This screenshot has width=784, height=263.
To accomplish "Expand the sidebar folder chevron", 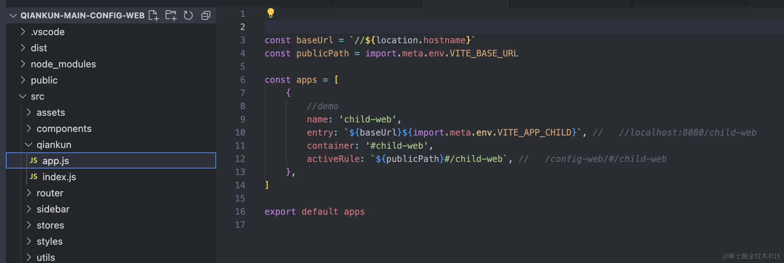I will tap(29, 209).
